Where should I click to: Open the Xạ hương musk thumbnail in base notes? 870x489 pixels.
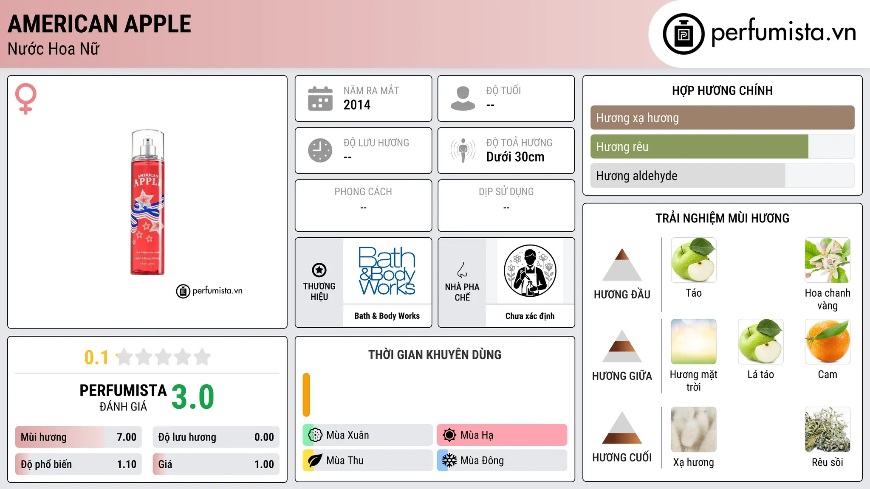[x=694, y=430]
